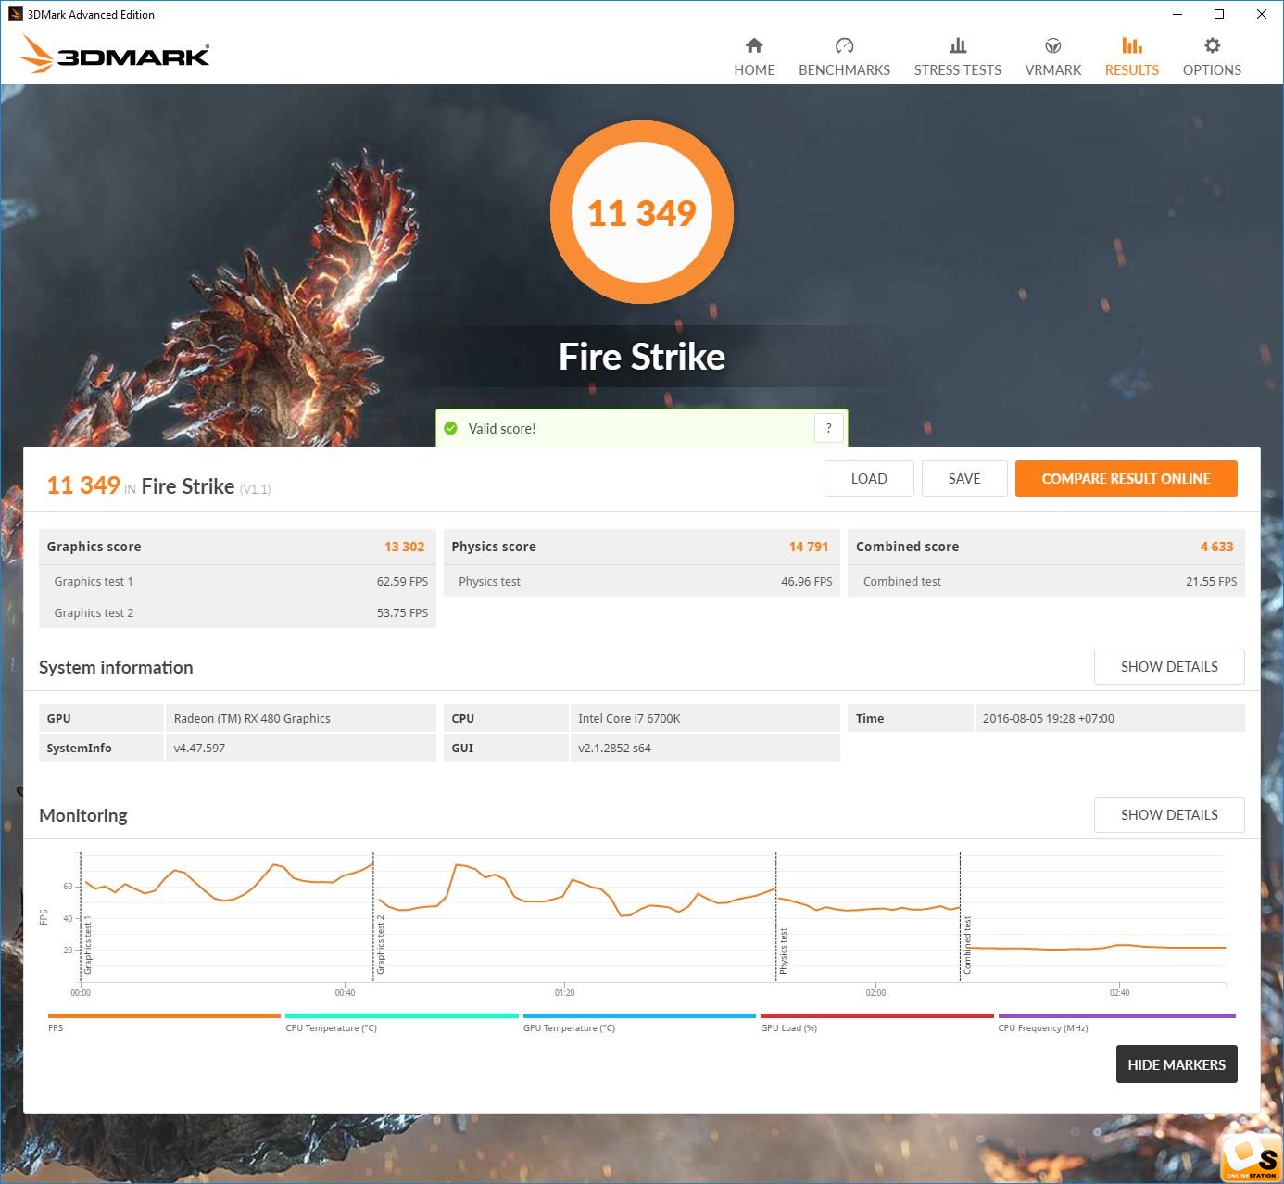Click the Graphics test 2 row
1284x1184 pixels.
point(238,612)
